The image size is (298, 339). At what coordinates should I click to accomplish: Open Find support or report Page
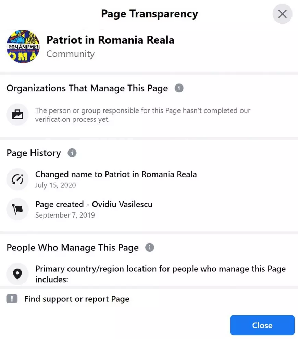click(x=77, y=299)
